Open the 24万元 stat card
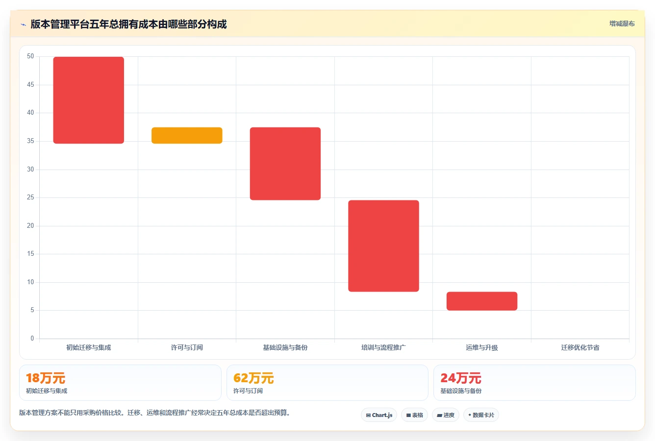655x441 pixels. pos(534,383)
